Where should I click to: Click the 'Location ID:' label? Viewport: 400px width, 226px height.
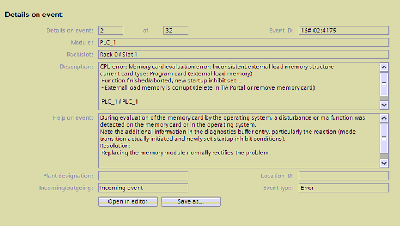(x=277, y=176)
